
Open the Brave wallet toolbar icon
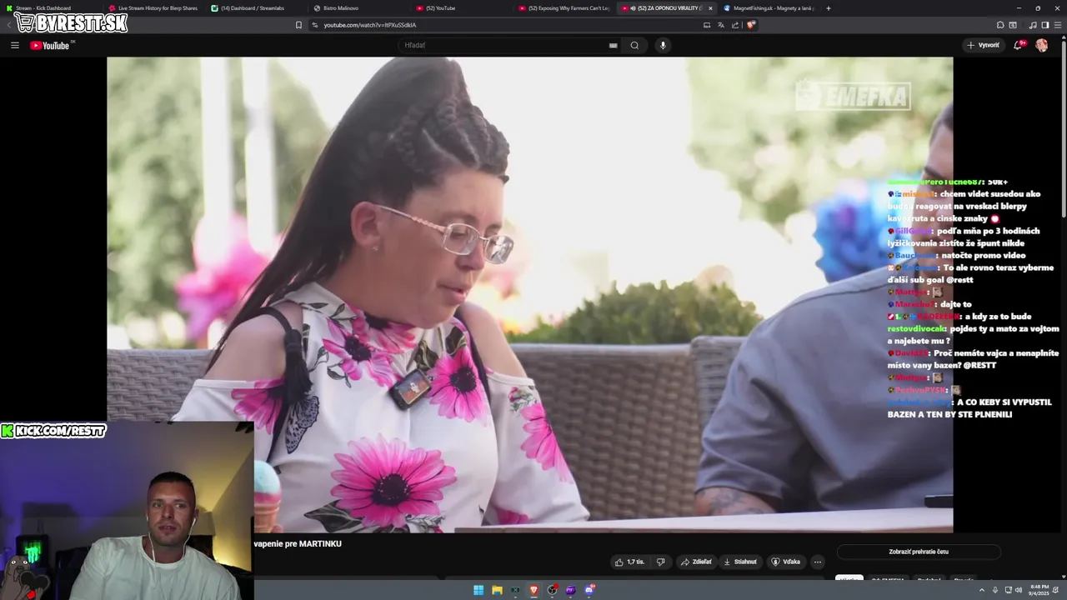1013,25
